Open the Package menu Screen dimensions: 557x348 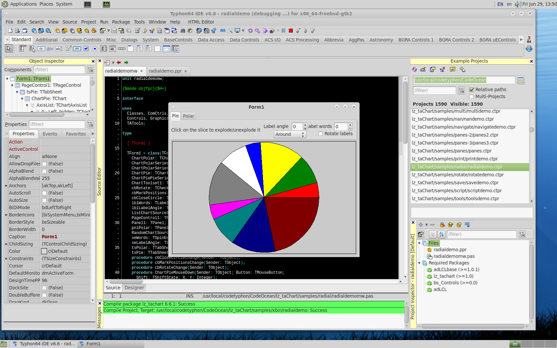pyautogui.click(x=121, y=22)
